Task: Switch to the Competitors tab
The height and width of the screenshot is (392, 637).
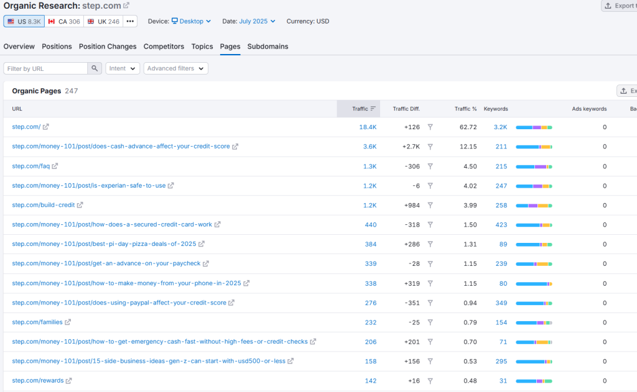Action: pos(164,47)
